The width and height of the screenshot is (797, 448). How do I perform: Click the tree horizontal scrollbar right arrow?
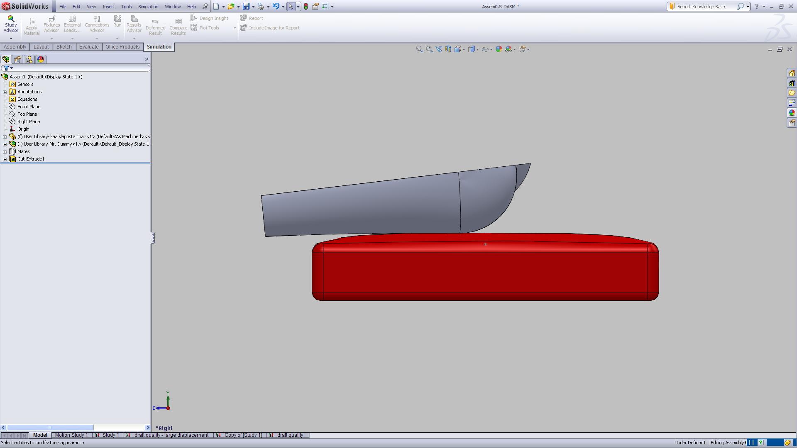tap(148, 427)
